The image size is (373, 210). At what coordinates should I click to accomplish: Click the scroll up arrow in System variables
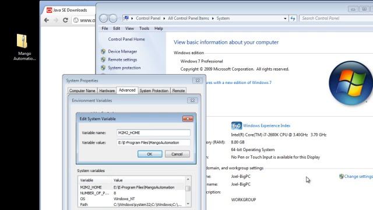pyautogui.click(x=188, y=179)
